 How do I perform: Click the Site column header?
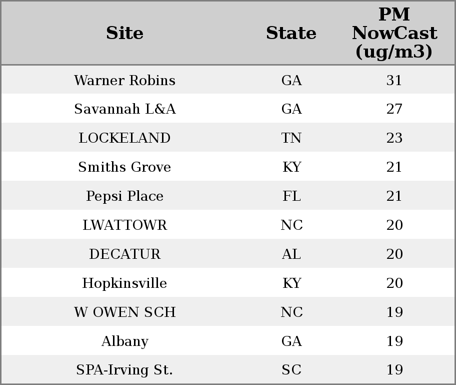[x=124, y=33]
